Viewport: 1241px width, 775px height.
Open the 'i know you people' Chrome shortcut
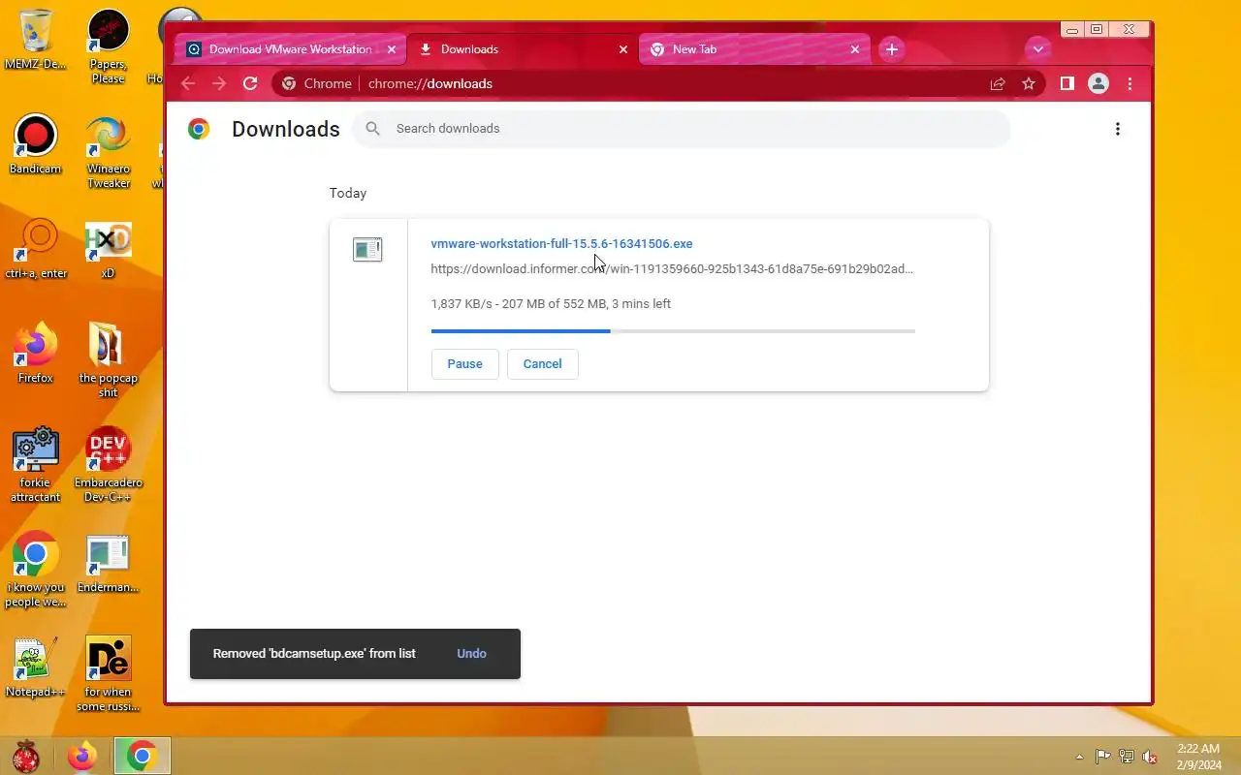[x=35, y=570]
